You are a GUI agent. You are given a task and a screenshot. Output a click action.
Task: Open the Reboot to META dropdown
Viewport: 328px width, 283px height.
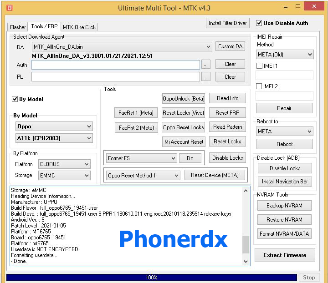point(285,131)
